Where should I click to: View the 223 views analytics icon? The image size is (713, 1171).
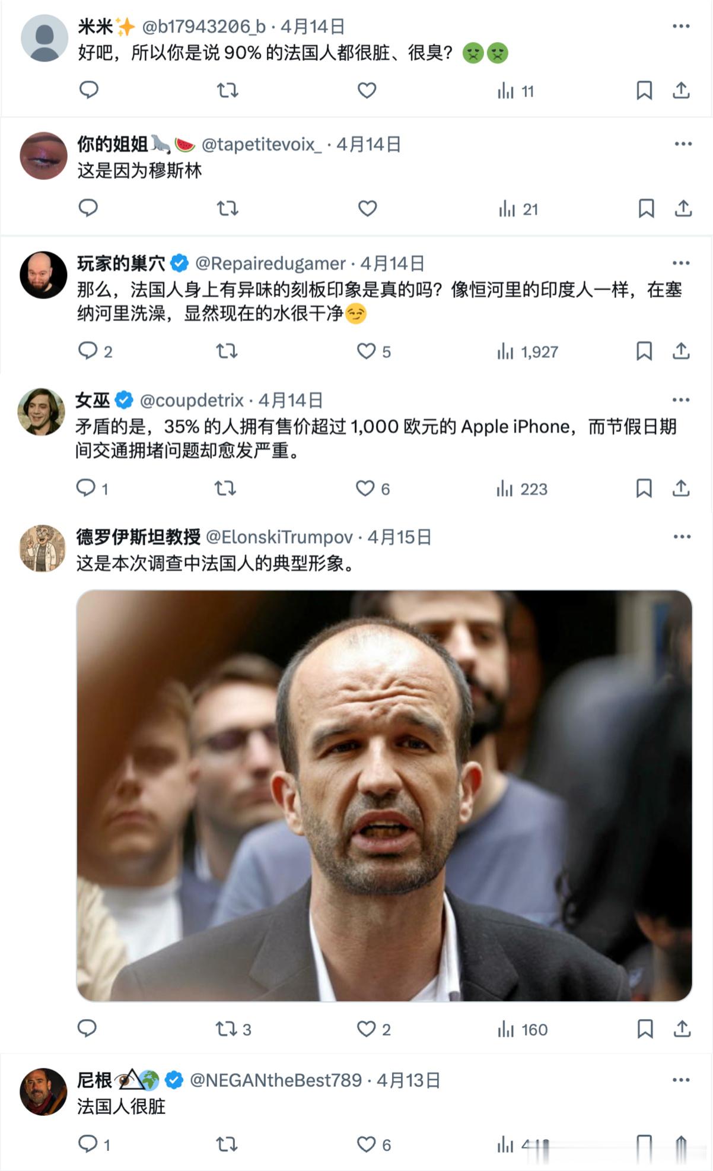coord(521,489)
